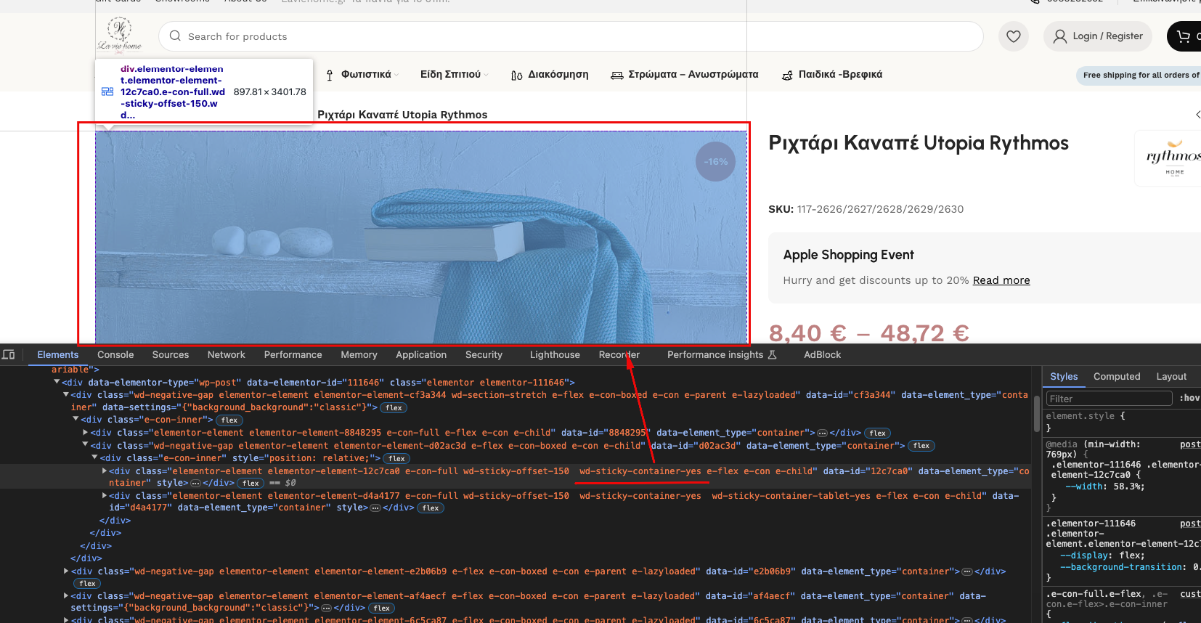Expand the element-af4aecf node
The image size is (1201, 623).
[66, 595]
